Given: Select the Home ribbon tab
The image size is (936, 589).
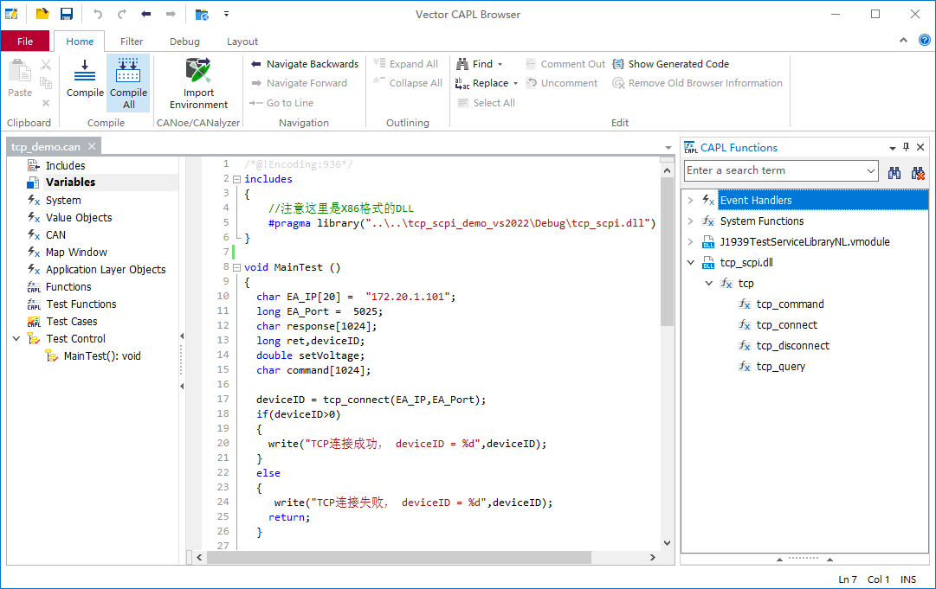Looking at the screenshot, I should tap(80, 42).
